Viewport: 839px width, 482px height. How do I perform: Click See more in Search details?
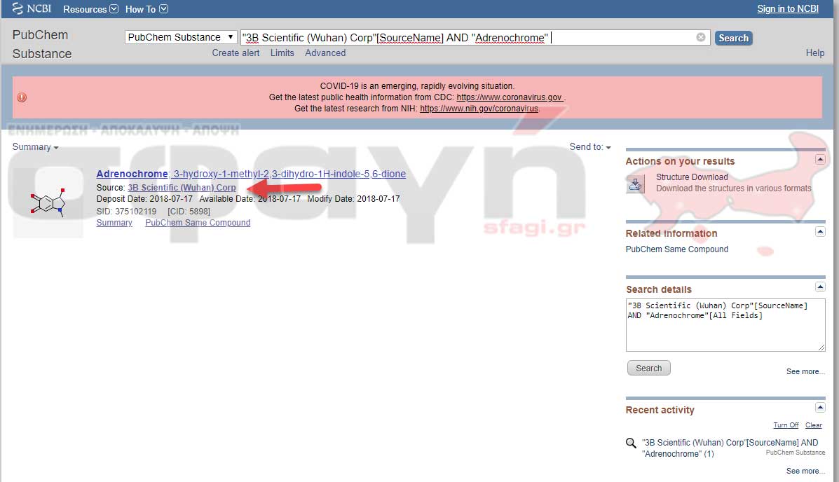click(x=805, y=371)
